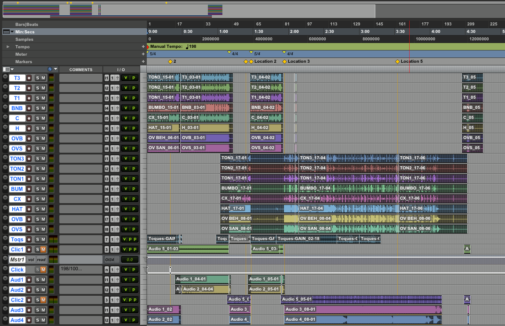Click the Toqs track stereo meter

click(54, 239)
